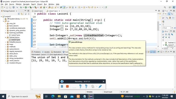Click the Task View taskbar icon
The width and height of the screenshot is (176, 99).
coord(46,97)
